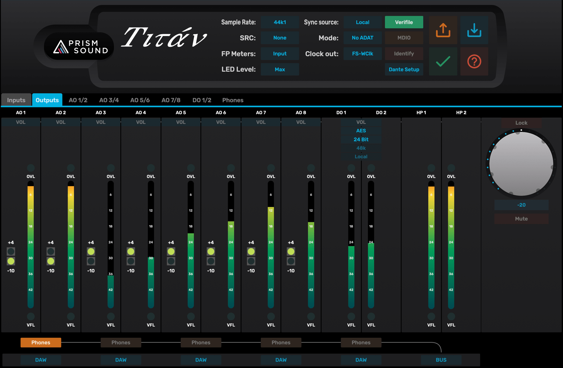Toggle the Mute button under the volume knob
The width and height of the screenshot is (563, 368).
(521, 219)
